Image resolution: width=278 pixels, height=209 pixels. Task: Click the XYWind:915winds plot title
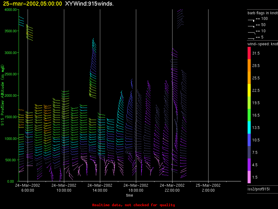point(87,3)
